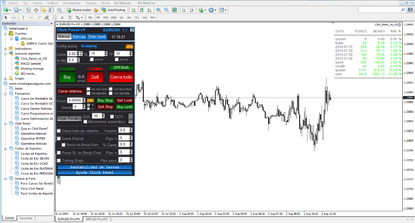
Task: Open the Periods clock dropdown arrow
Action: click(x=215, y=10)
